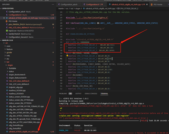The width and height of the screenshot is (169, 134).
Task: Click the C icon of dogm_Bootscreen.h
Action: point(7,74)
